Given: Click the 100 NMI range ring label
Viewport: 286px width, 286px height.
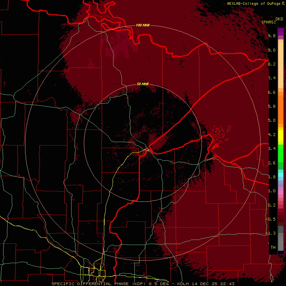Looking at the screenshot, I should (143, 25).
